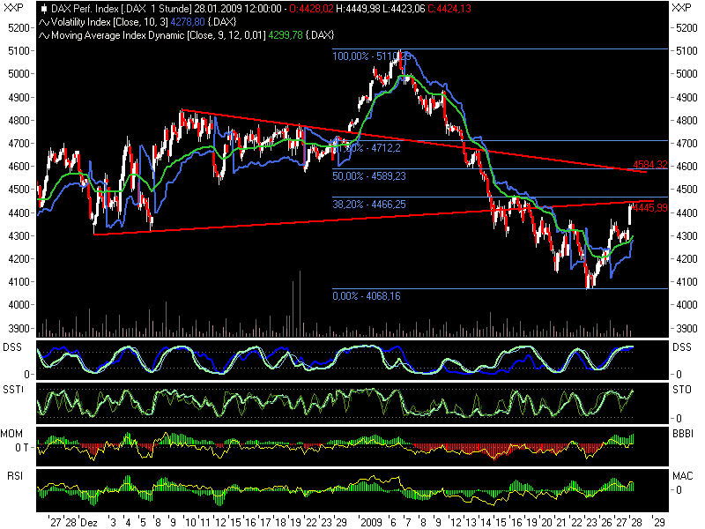Click the 0,00% - 4068,16 Fibonacci label

[x=367, y=296]
